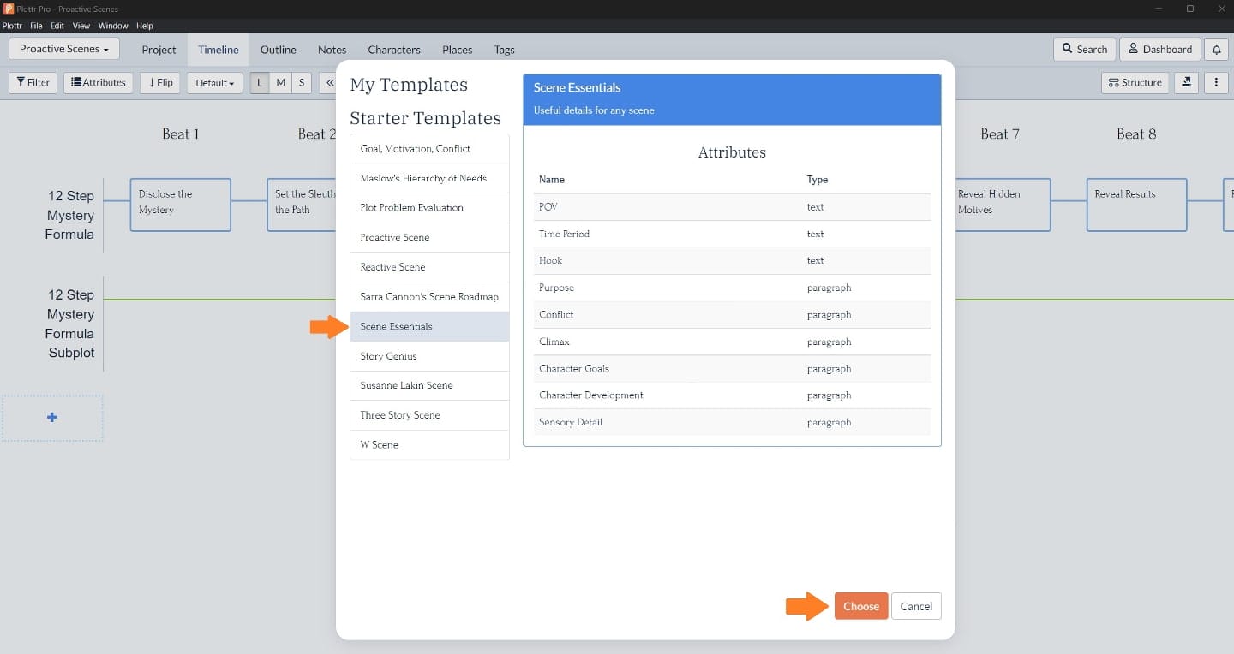Open the Structure view button
This screenshot has width=1234, height=654.
point(1135,83)
